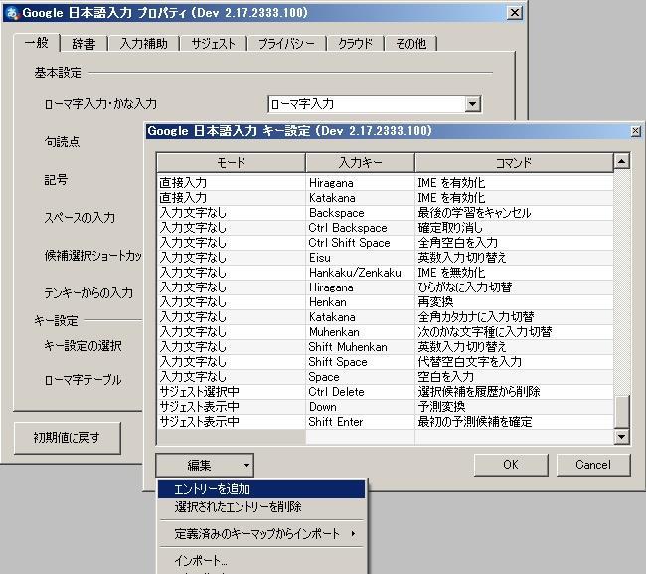Confirm key settings with OK

pyautogui.click(x=511, y=465)
